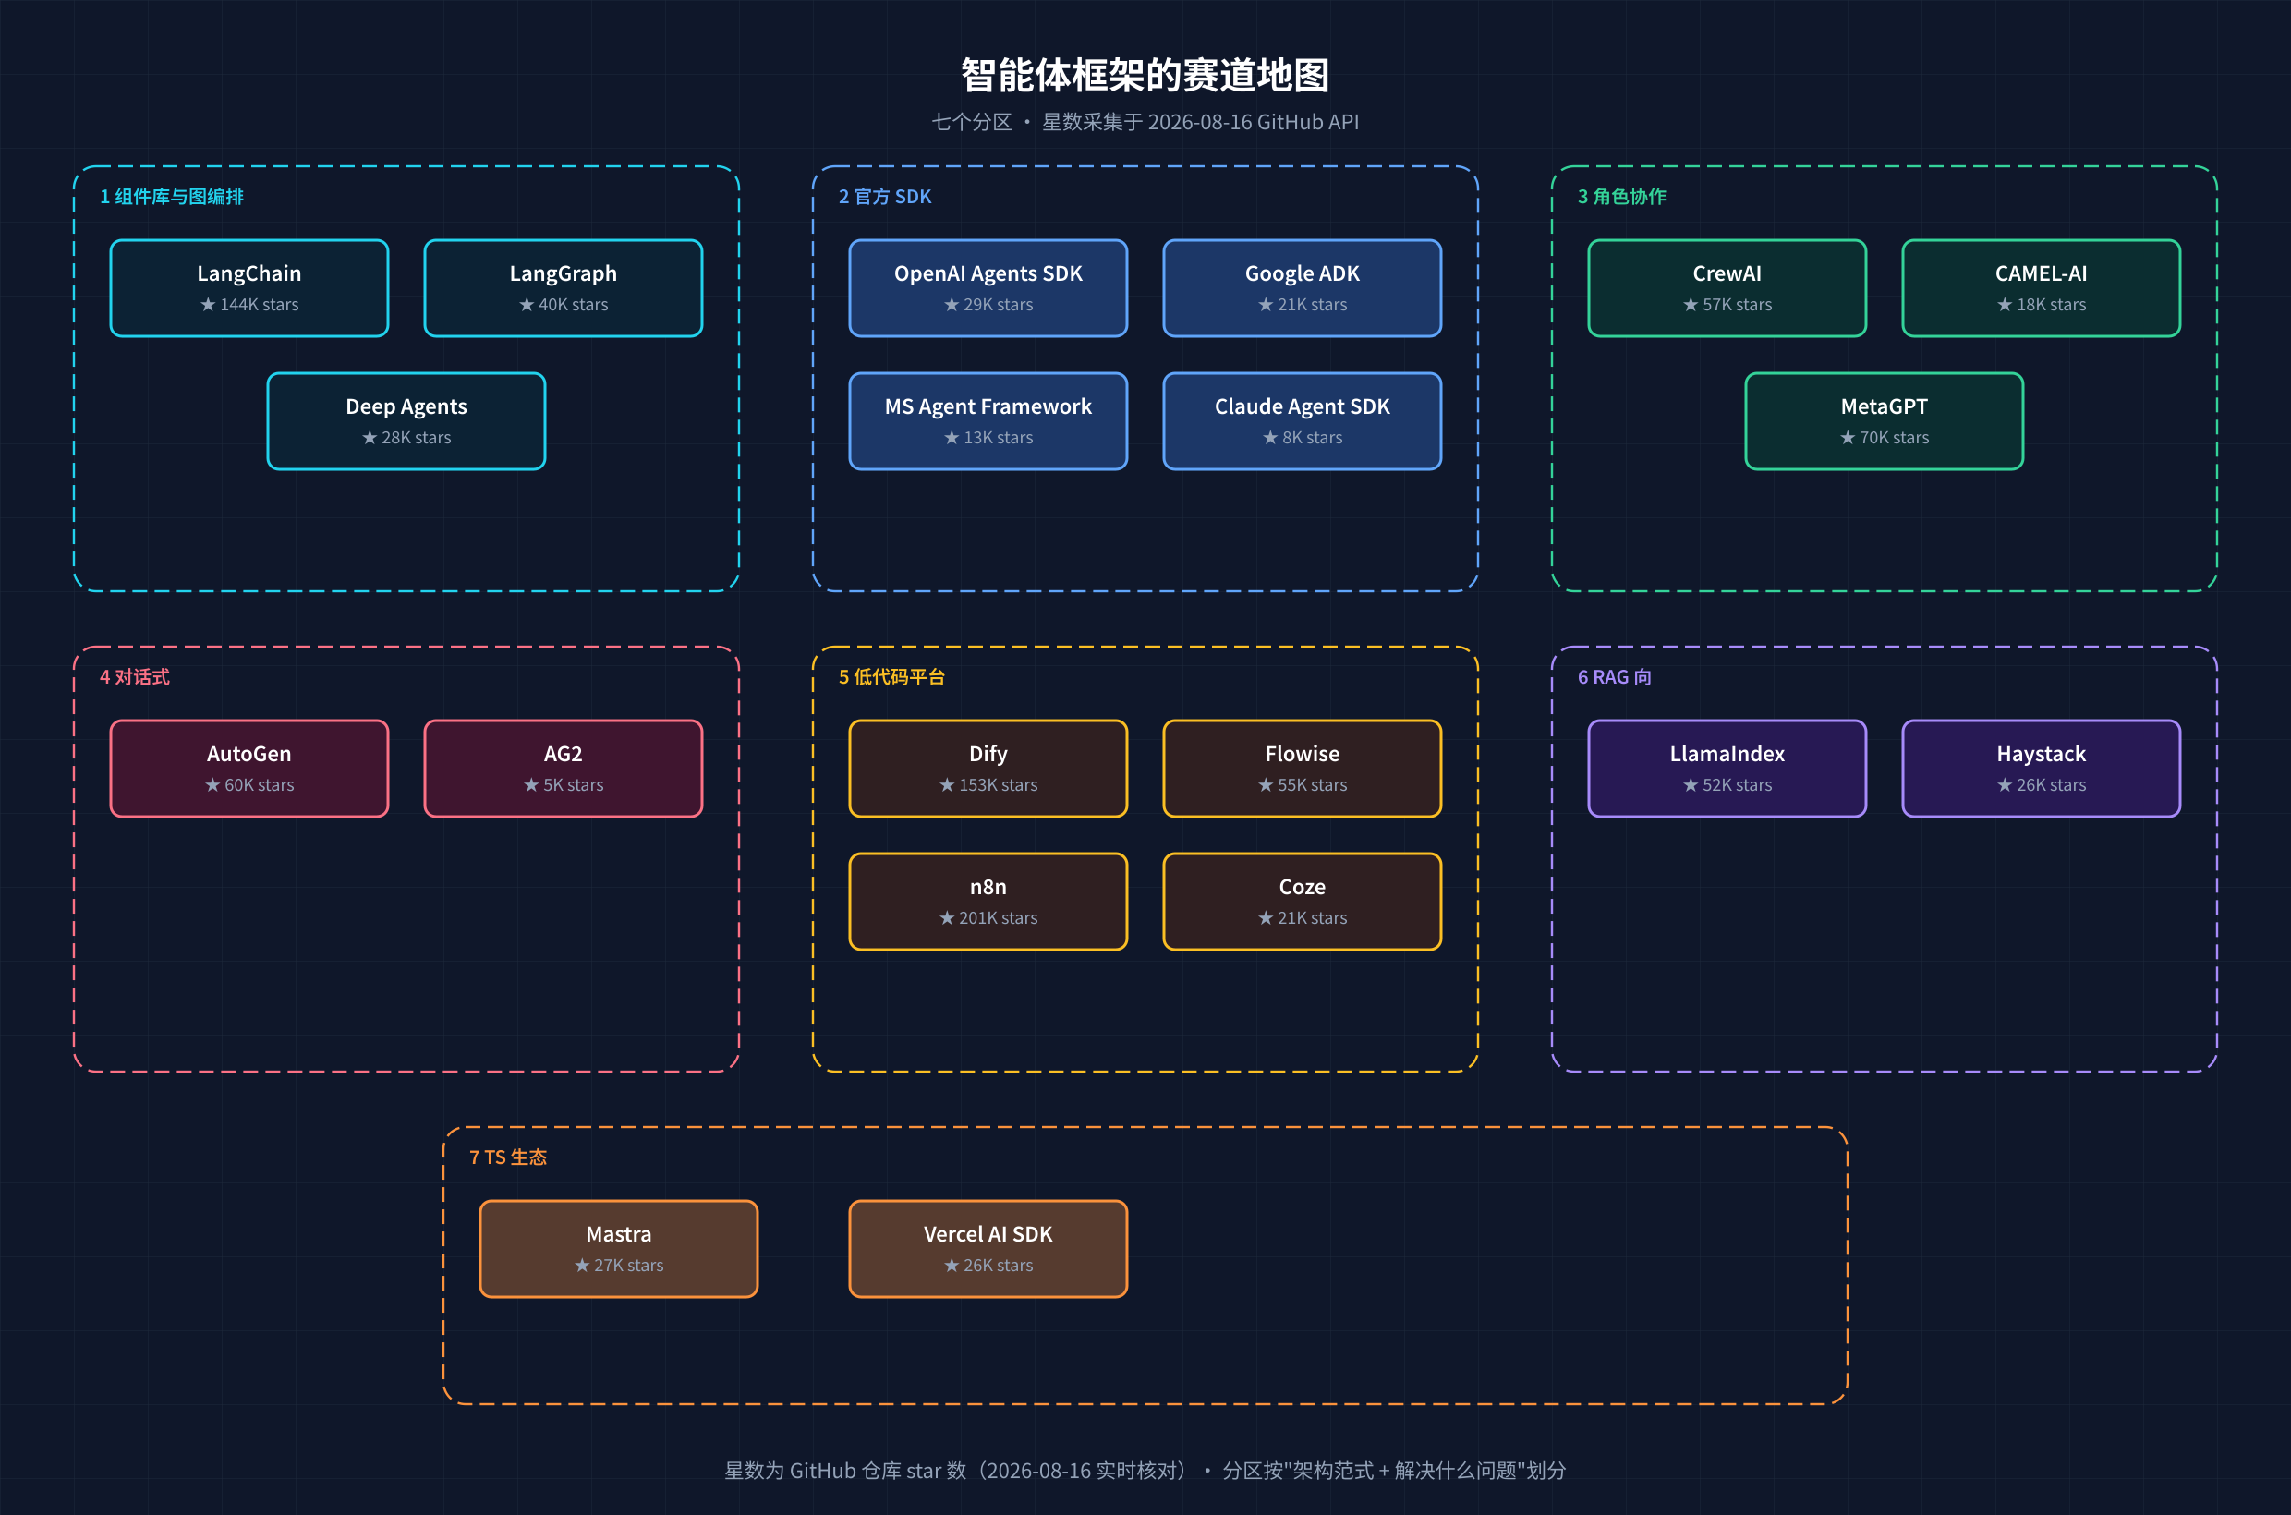Select the "55K stars" count under Flowise
Screen dimensions: 2291x1515
pos(1303,784)
